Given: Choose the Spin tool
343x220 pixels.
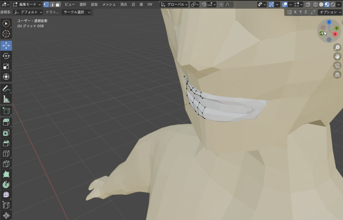Looking at the screenshot, I should (x=6, y=185).
